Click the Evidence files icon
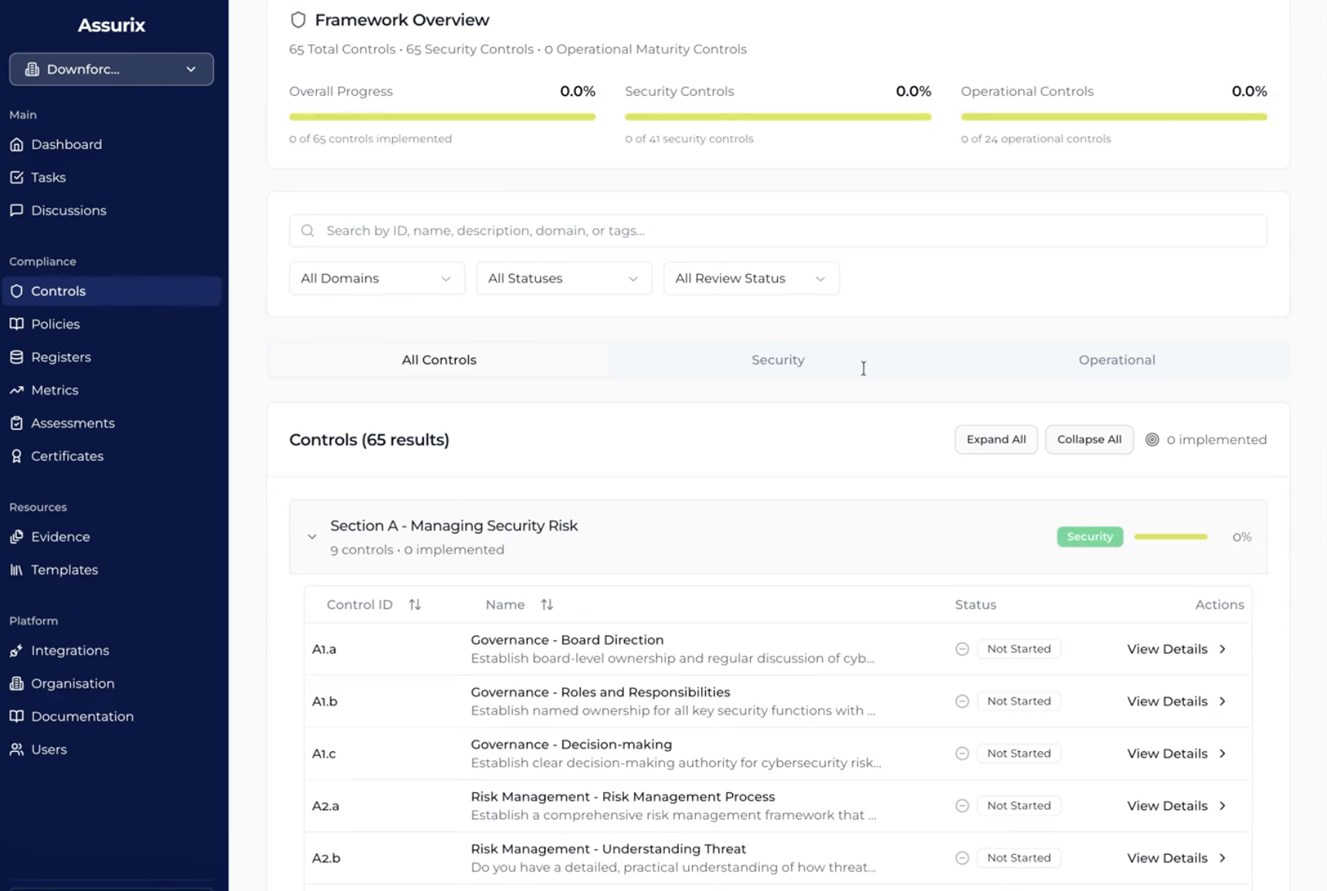1327x891 pixels. (x=16, y=537)
